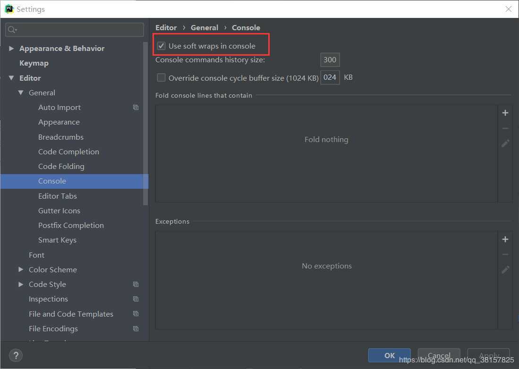Open Code Completion settings
Screen dimensions: 519x369
click(68, 152)
